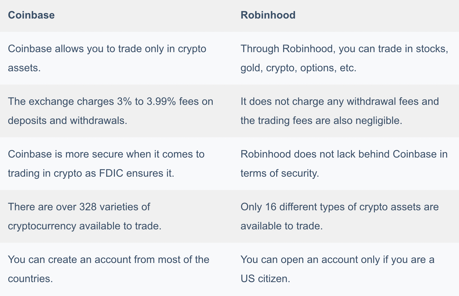459x296 pixels.
Task: Select the cell about Coinbase trading only crypto
Action: tap(107, 58)
